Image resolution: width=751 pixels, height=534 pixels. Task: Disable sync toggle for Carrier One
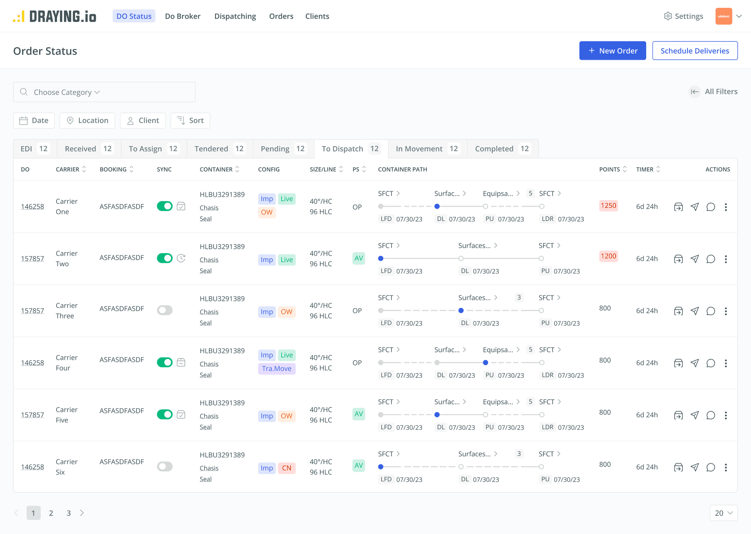tap(165, 206)
